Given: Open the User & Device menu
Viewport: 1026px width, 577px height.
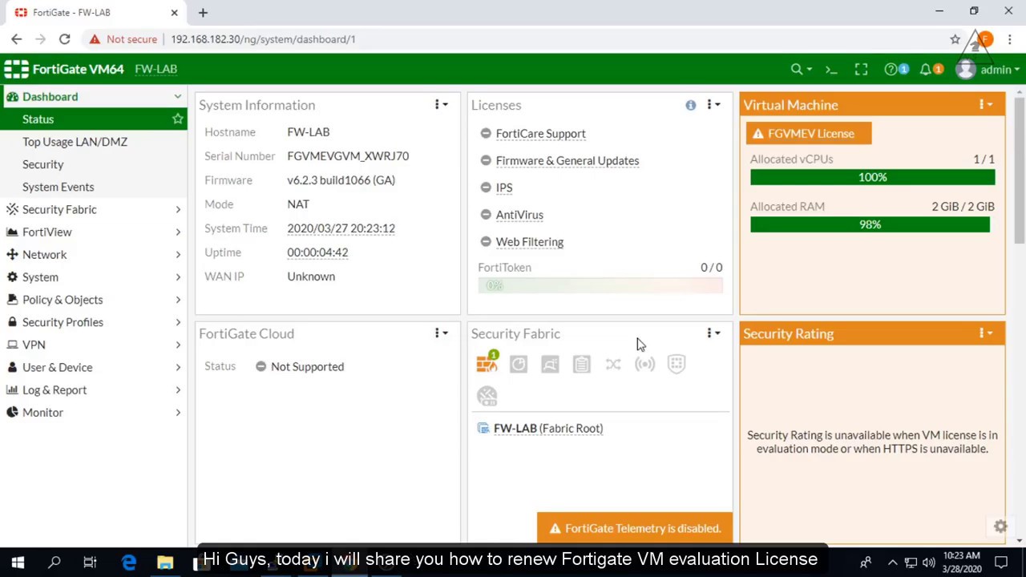Looking at the screenshot, I should tap(94, 367).
